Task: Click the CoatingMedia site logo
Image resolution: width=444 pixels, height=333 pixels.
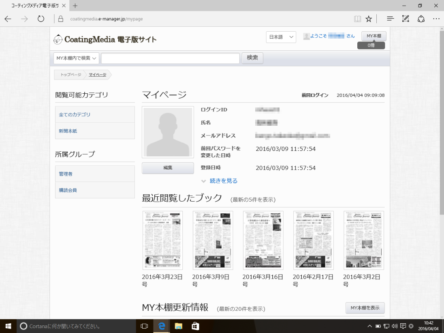Action: tap(105, 39)
